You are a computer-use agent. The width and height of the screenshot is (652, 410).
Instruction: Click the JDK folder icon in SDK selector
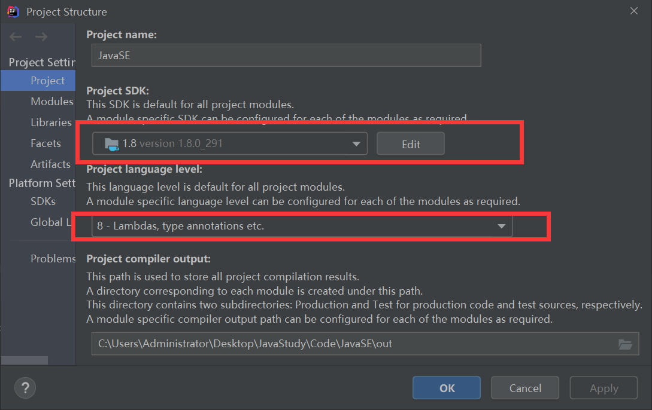coord(111,143)
